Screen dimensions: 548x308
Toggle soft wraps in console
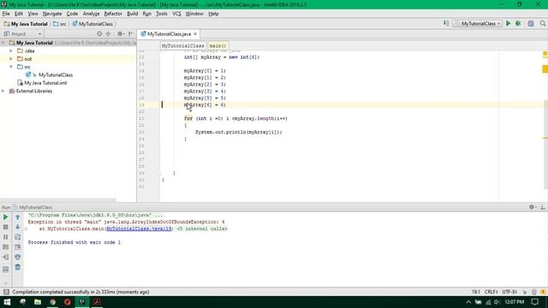point(17,237)
